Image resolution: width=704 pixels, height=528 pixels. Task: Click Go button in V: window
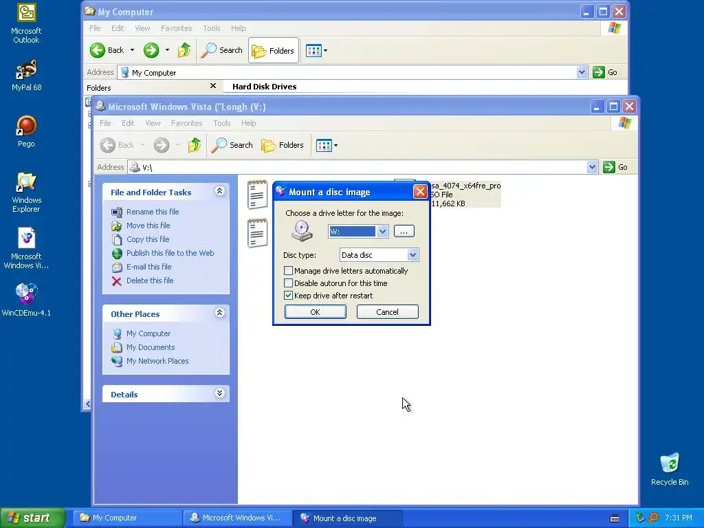[x=615, y=167]
